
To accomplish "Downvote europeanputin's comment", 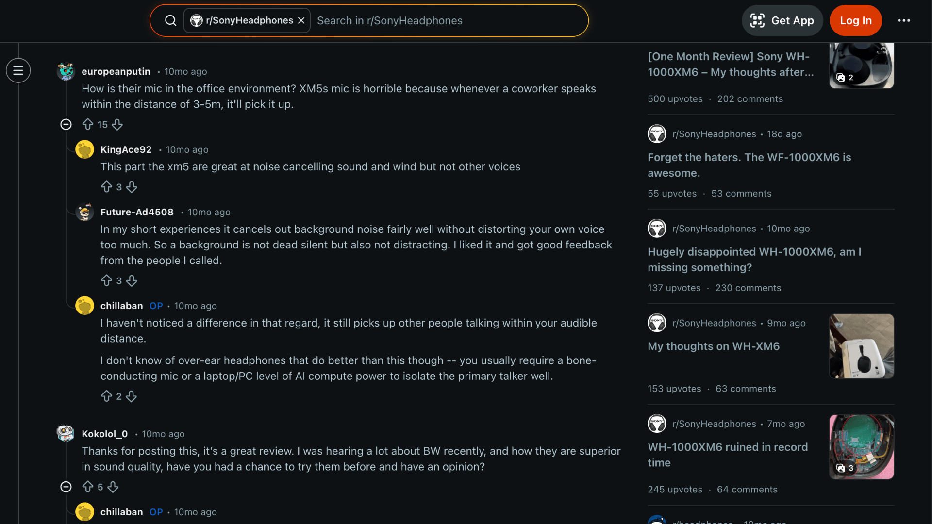I will pos(117,125).
